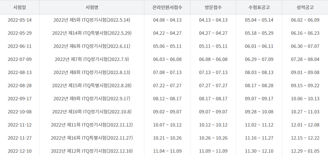
Task: Click the 시험명 column header
Action: pos(92,7)
